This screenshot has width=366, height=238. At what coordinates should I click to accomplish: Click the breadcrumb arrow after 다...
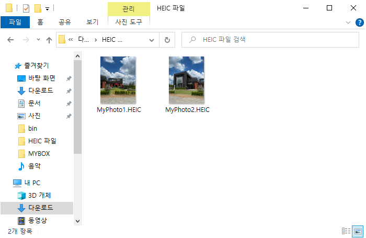pyautogui.click(x=96, y=40)
